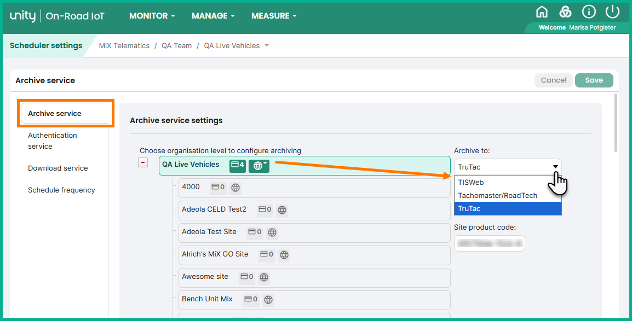Click the vertical scrollbar of the page
Image resolution: width=632 pixels, height=321 pixels.
click(616, 122)
